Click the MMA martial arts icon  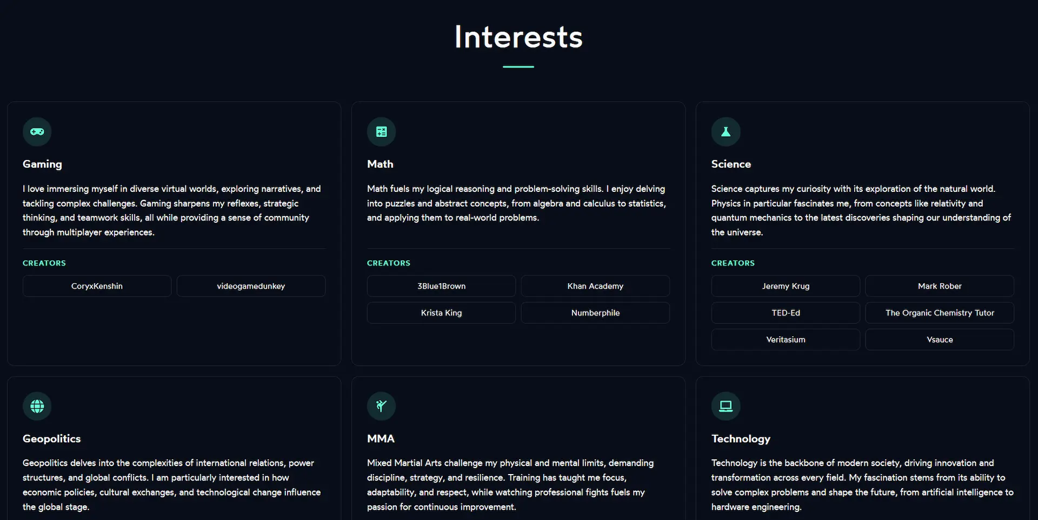coord(381,406)
